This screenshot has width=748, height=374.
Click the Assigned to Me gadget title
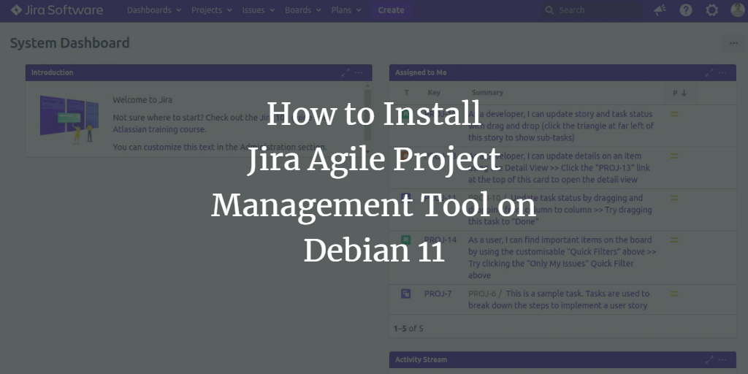pyautogui.click(x=421, y=73)
